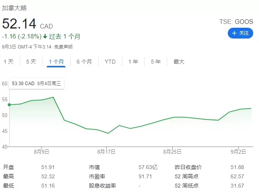Select the 1 天 time range tab
The image size is (259, 196).
click(8, 62)
